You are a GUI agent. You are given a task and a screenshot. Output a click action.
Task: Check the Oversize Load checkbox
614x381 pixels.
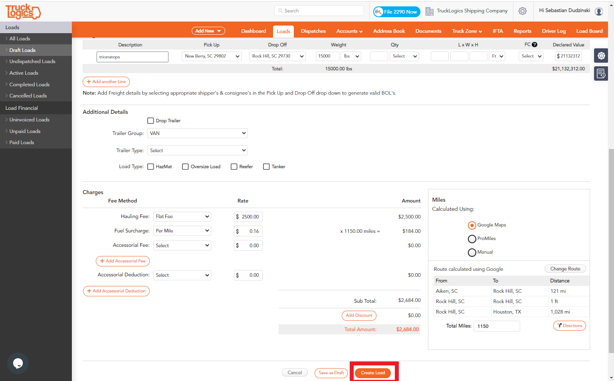(x=185, y=167)
